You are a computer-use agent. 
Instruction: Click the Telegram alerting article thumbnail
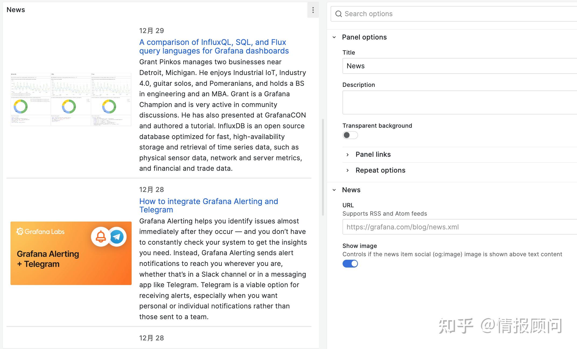71,253
